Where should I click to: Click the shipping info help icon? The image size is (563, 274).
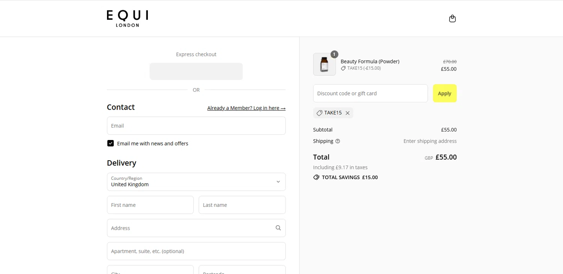point(337,141)
